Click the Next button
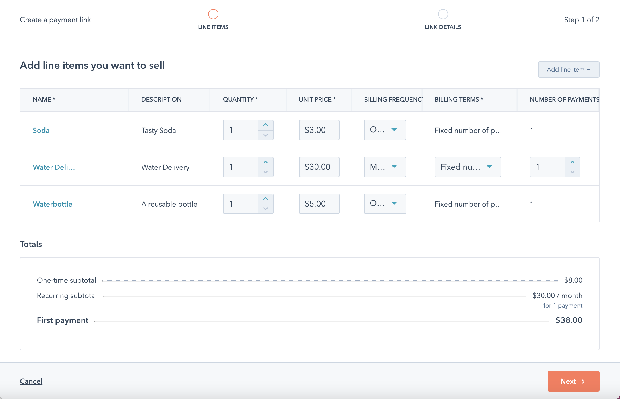The width and height of the screenshot is (620, 399). click(x=573, y=381)
